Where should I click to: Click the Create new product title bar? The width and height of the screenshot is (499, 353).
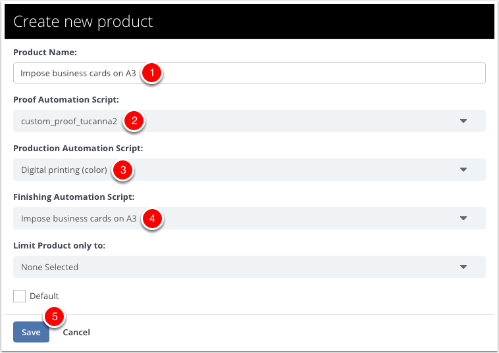coord(249,21)
